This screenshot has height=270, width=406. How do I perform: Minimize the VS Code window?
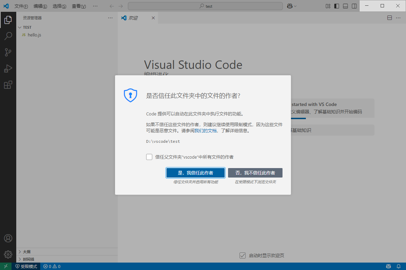(367, 6)
